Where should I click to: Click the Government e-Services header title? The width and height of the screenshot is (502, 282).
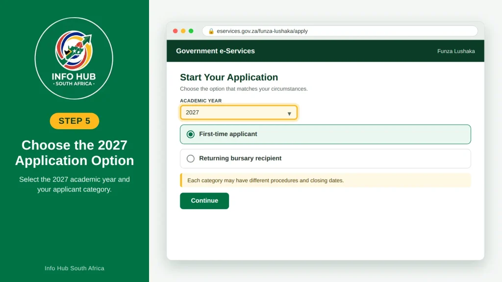(216, 51)
